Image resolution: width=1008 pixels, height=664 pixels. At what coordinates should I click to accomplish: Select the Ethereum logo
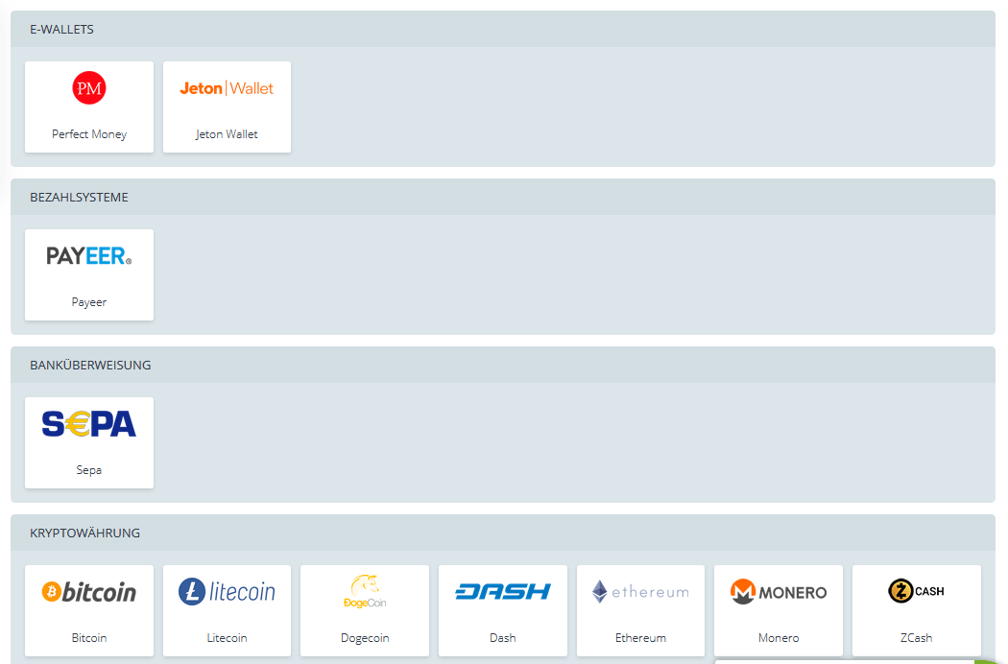pos(640,591)
